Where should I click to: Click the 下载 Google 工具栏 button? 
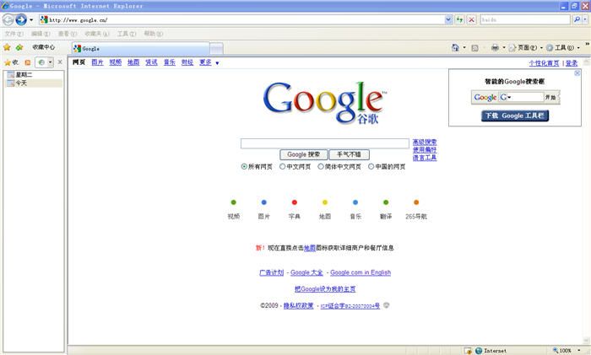pyautogui.click(x=515, y=116)
